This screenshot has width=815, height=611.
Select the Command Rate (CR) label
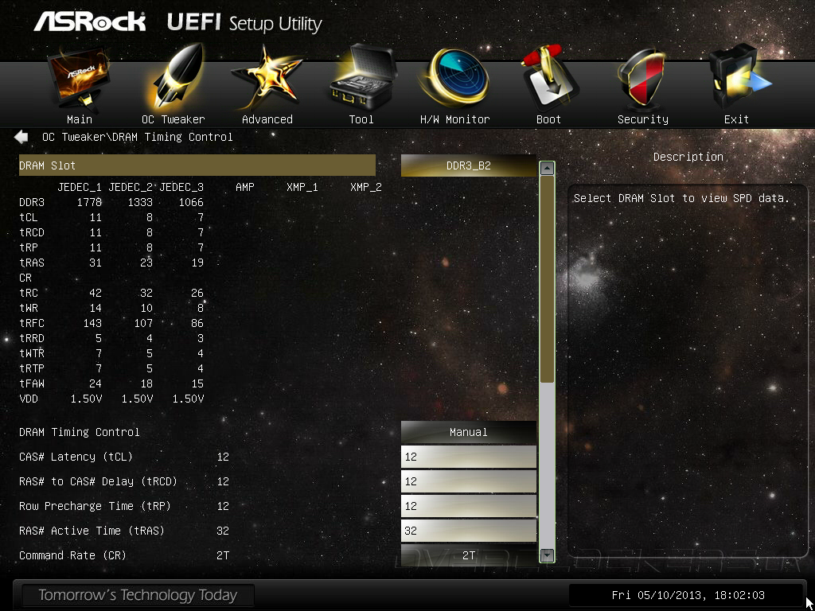(x=72, y=555)
